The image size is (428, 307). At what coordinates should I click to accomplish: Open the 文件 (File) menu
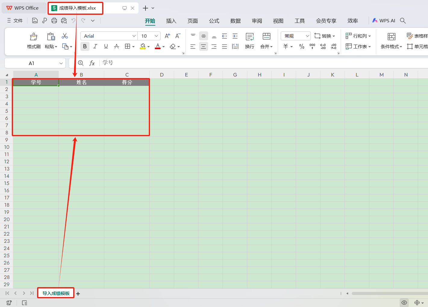pos(15,20)
